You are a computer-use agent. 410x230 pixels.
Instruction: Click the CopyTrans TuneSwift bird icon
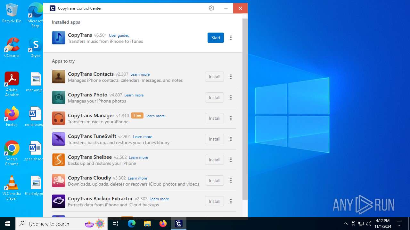click(x=59, y=139)
